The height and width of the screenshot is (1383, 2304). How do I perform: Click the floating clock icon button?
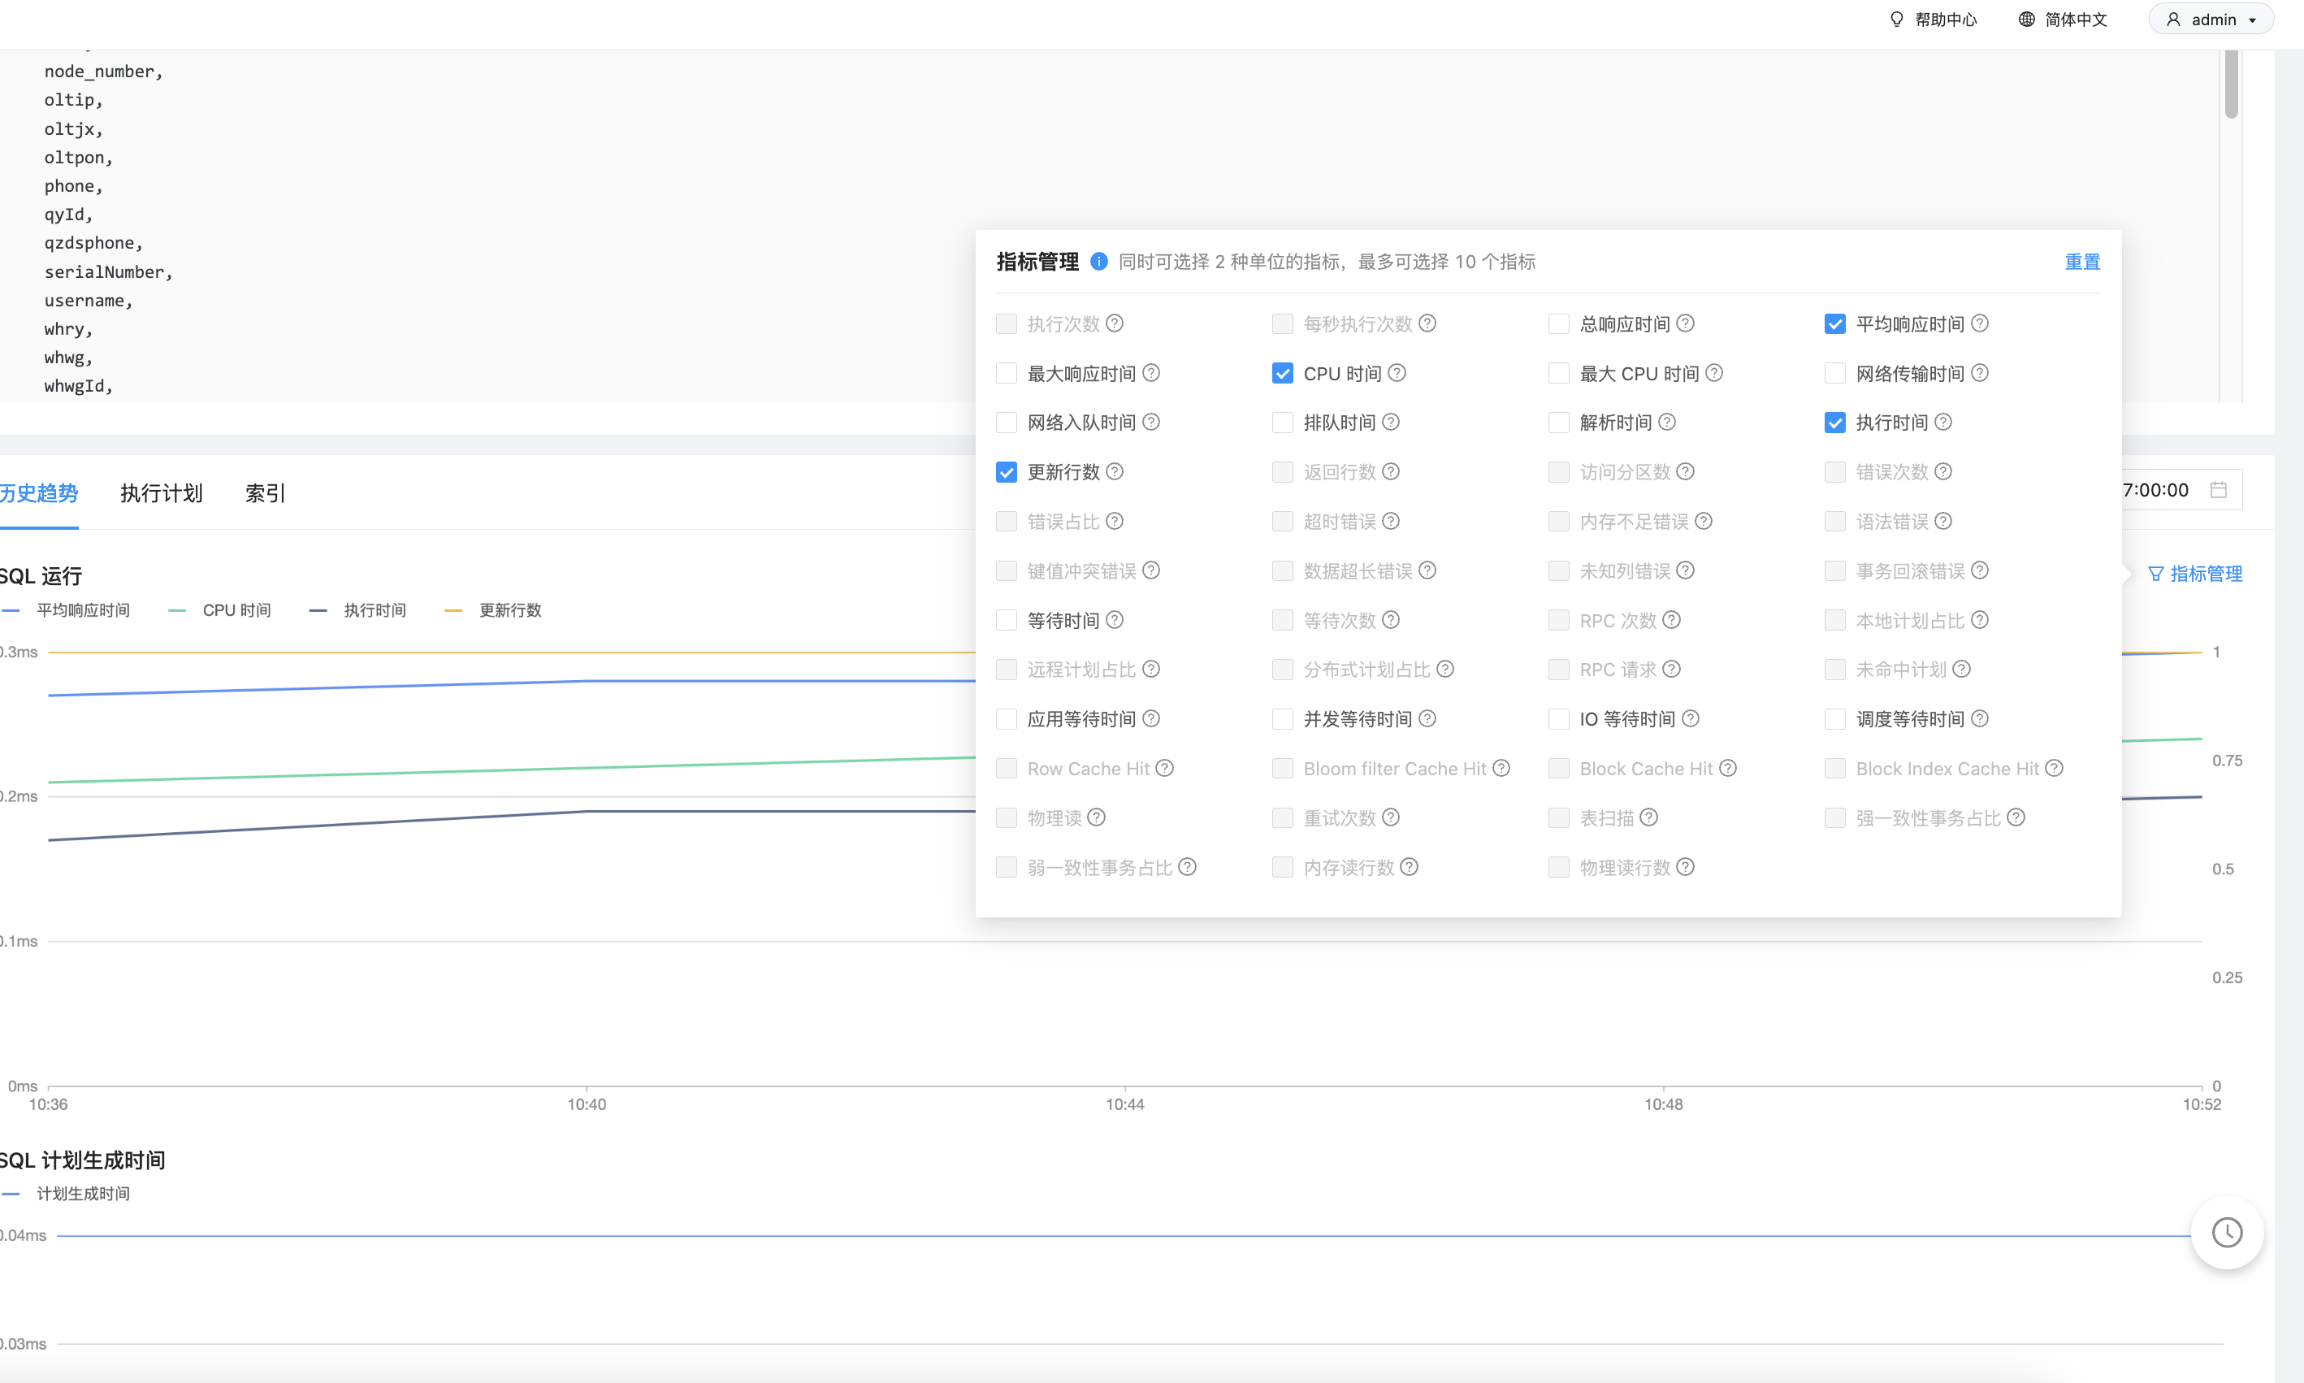pyautogui.click(x=2228, y=1232)
